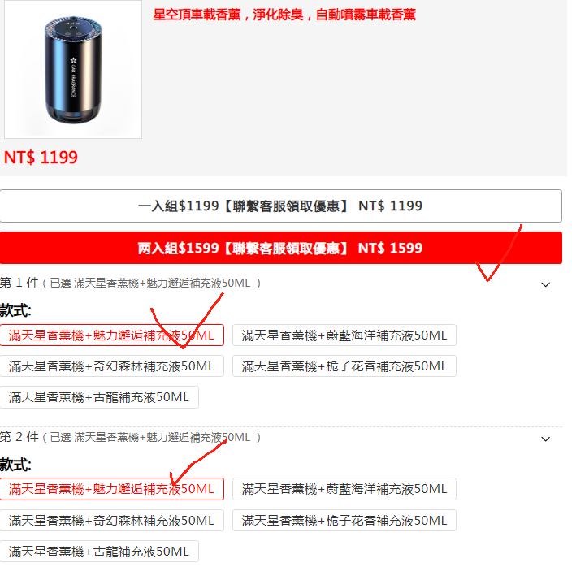Click the 第 2 件 selected item header text
The image size is (572, 567).
(130, 437)
